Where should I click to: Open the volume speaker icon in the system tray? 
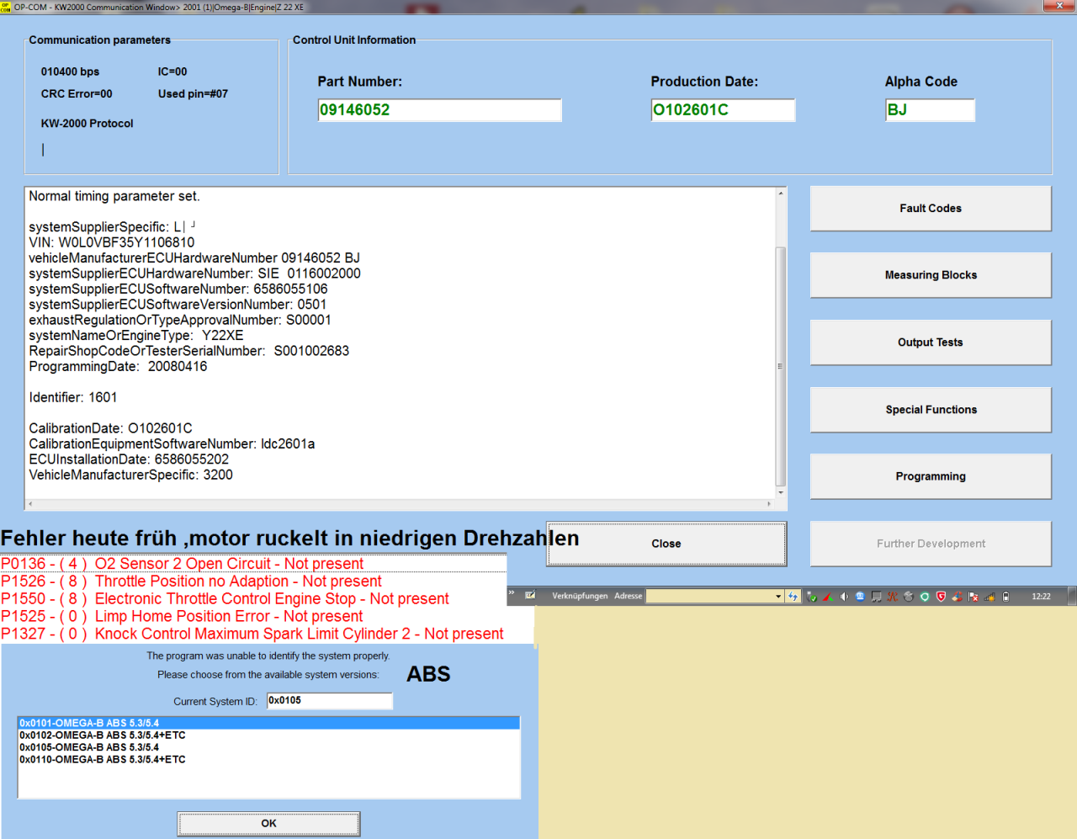[x=844, y=596]
